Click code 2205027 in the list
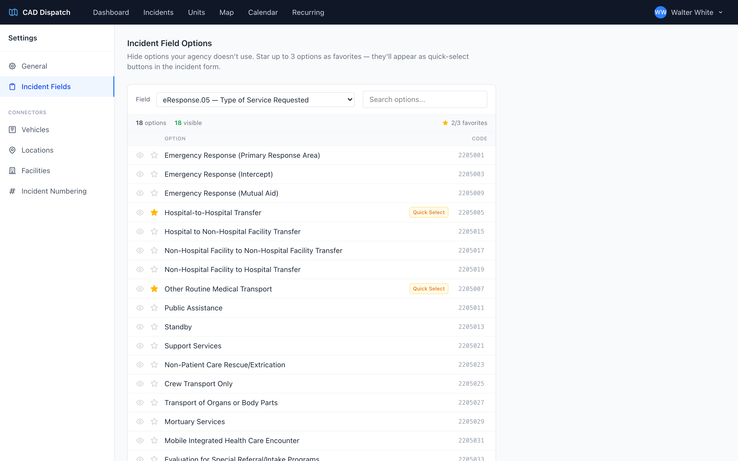 pos(471,402)
